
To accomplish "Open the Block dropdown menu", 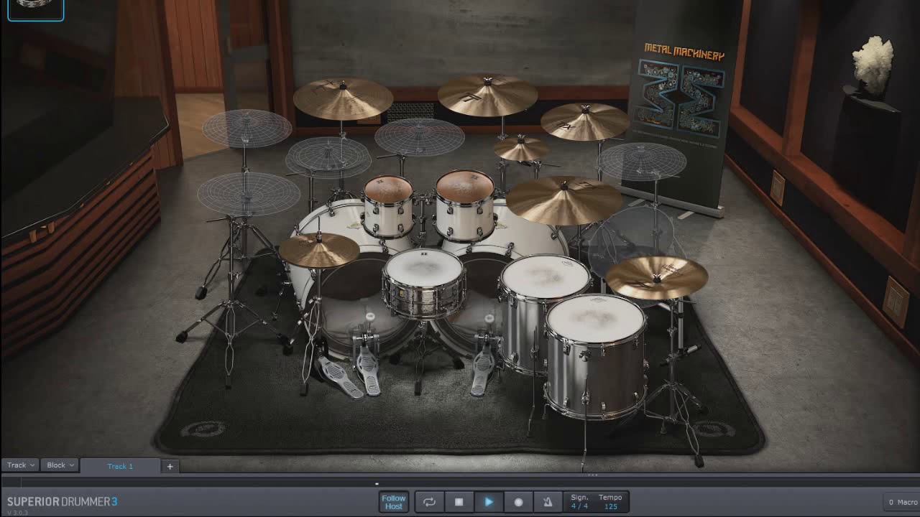I will point(60,465).
